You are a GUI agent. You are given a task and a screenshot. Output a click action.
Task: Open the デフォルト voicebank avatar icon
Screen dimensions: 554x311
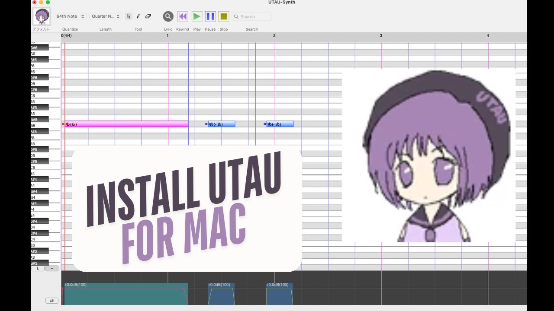click(x=42, y=16)
